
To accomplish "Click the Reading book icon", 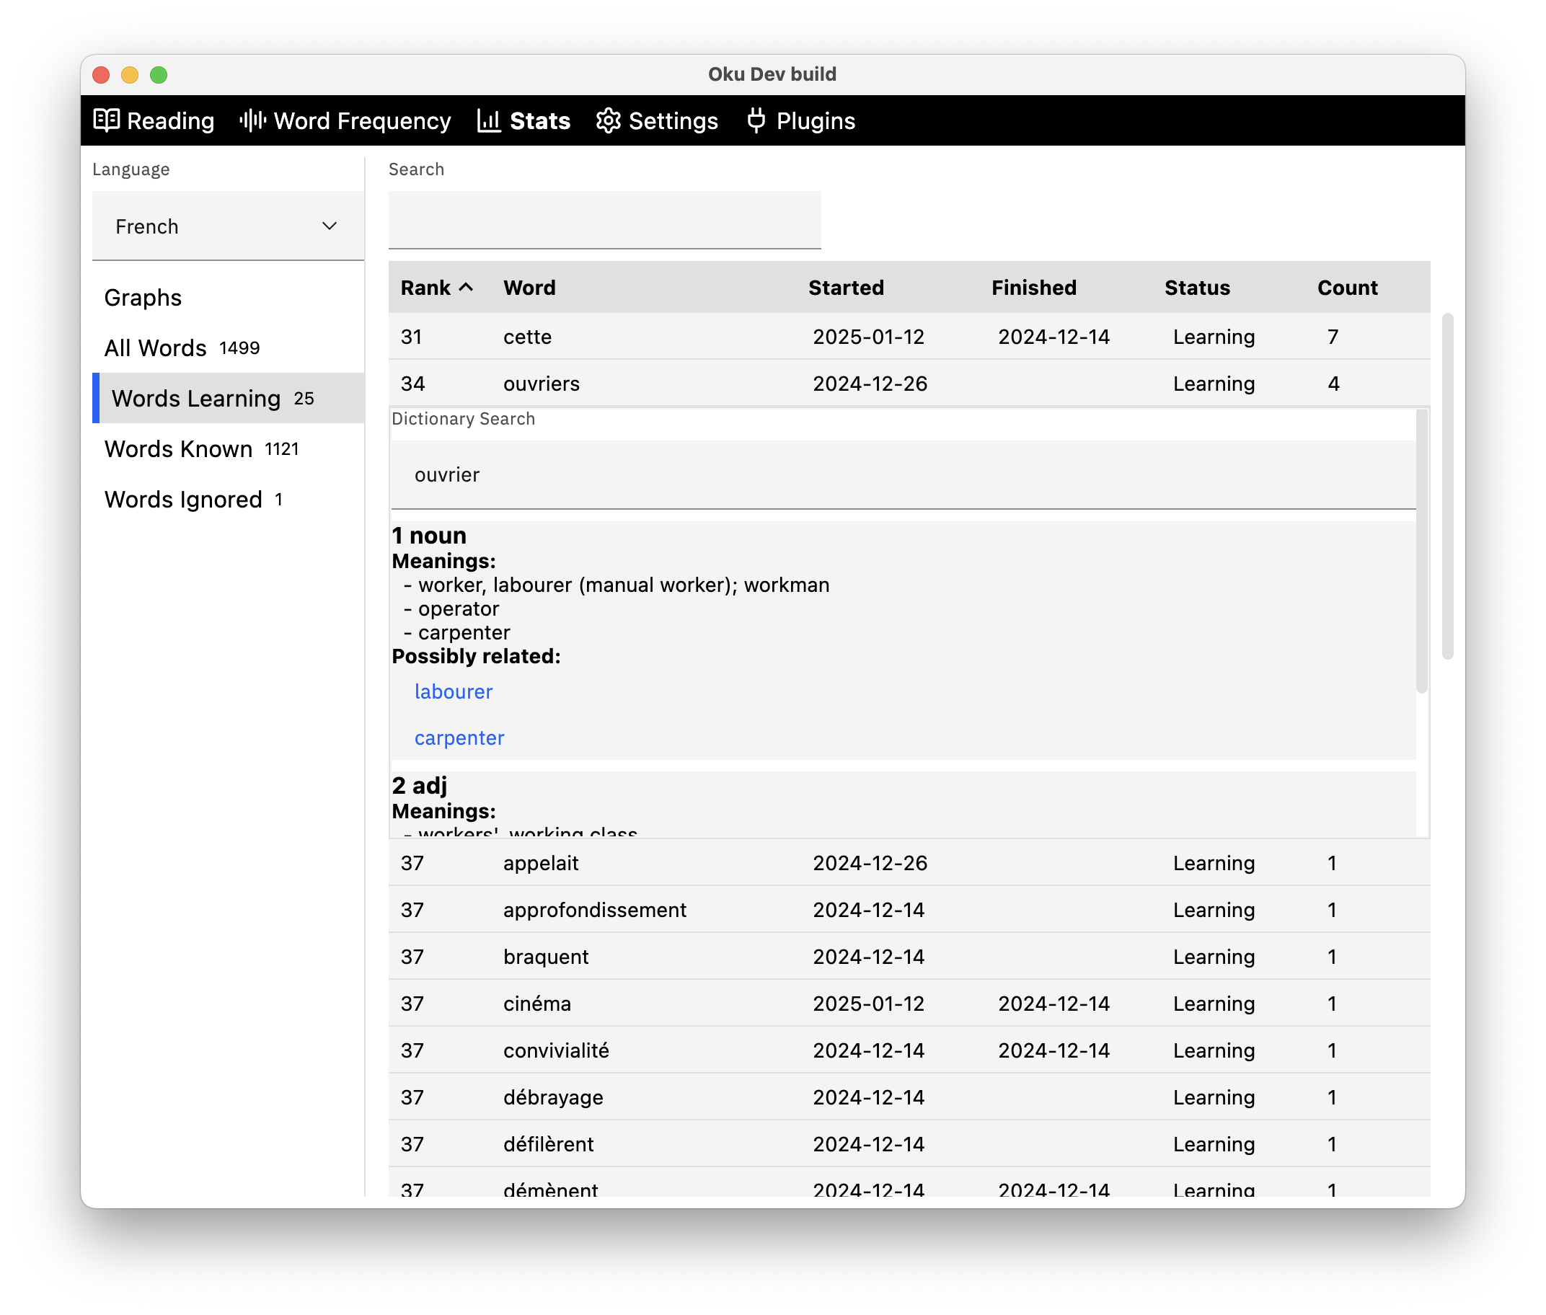I will (x=106, y=120).
